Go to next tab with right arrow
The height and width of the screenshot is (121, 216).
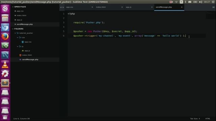(63, 7)
